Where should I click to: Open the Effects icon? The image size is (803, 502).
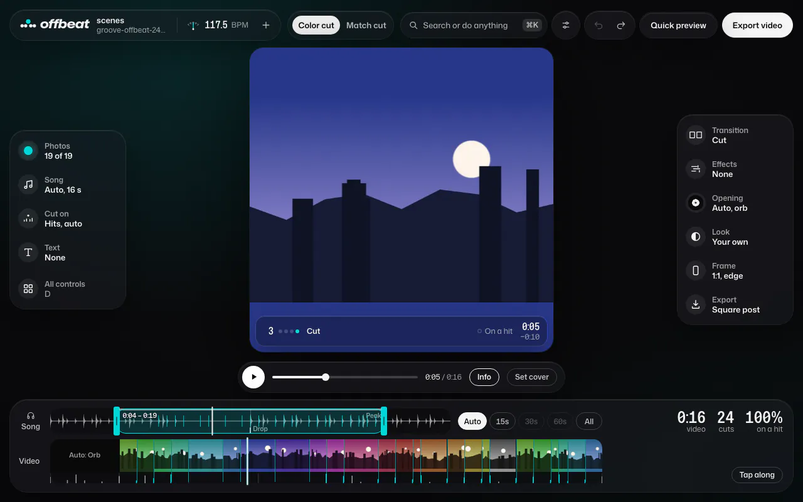point(696,169)
